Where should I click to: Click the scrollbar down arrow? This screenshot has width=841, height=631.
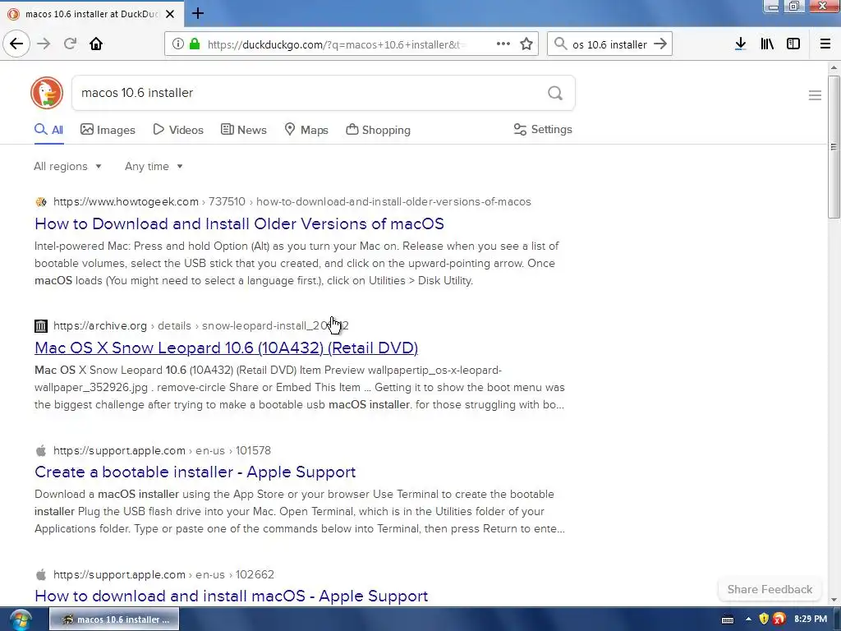click(834, 600)
